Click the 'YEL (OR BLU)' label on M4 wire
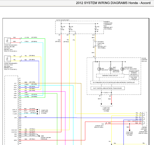The width and height of the screenshot is (154, 145). 66,41
